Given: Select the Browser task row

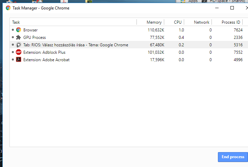Looking at the screenshot, I should coord(129,30).
